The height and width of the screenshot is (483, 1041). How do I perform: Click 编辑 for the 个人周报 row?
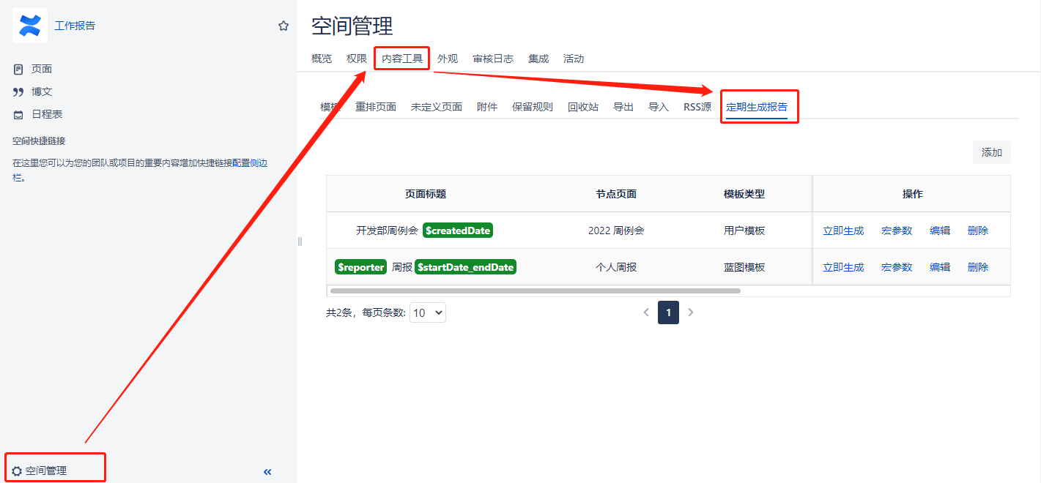(940, 267)
